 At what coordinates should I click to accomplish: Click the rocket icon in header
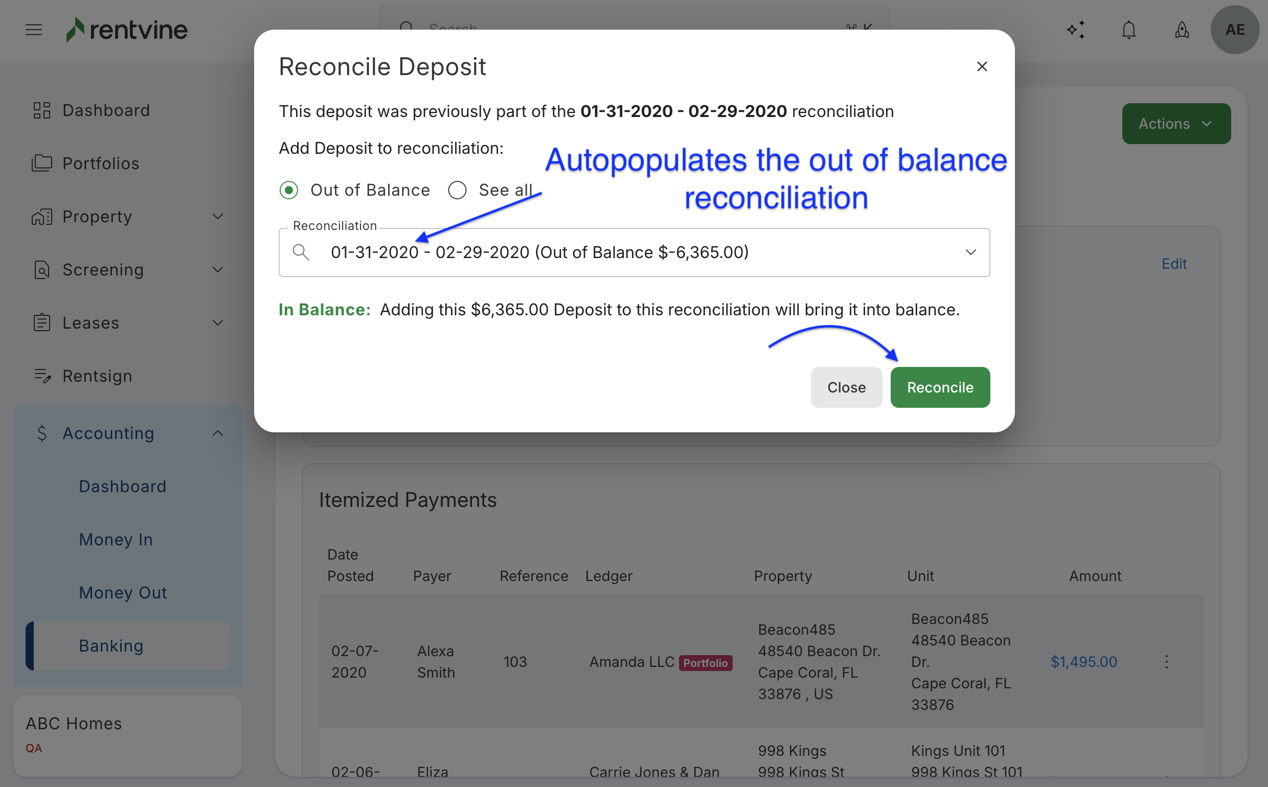[x=1182, y=30]
